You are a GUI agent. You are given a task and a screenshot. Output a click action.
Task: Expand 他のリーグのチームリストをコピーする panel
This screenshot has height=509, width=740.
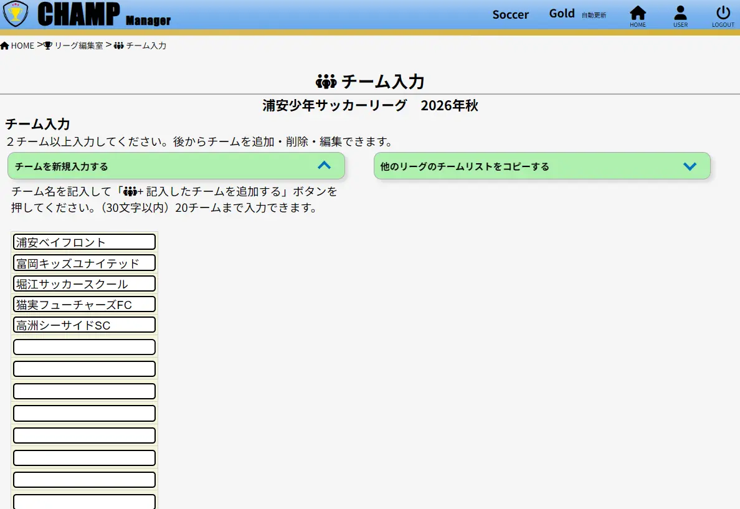click(542, 166)
